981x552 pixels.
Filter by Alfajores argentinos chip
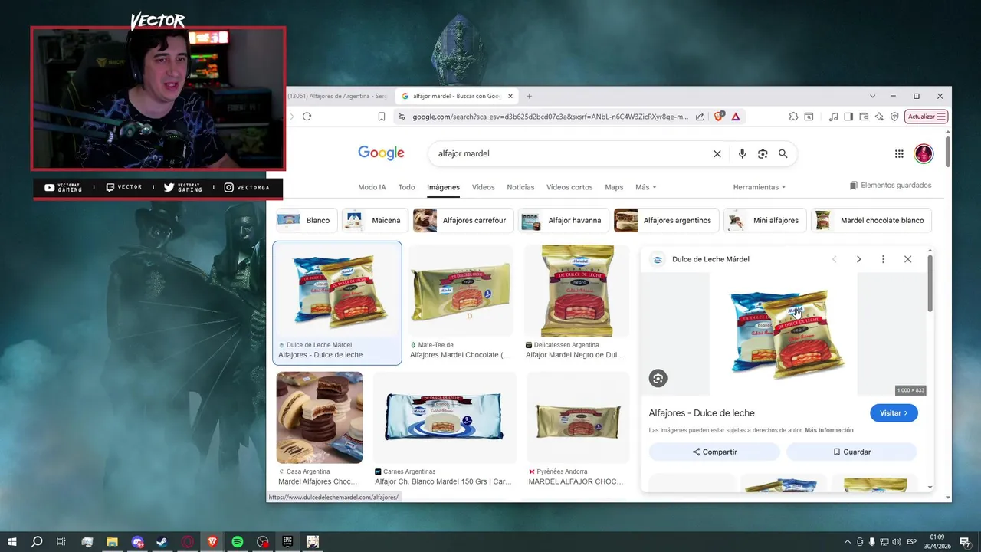pyautogui.click(x=666, y=220)
